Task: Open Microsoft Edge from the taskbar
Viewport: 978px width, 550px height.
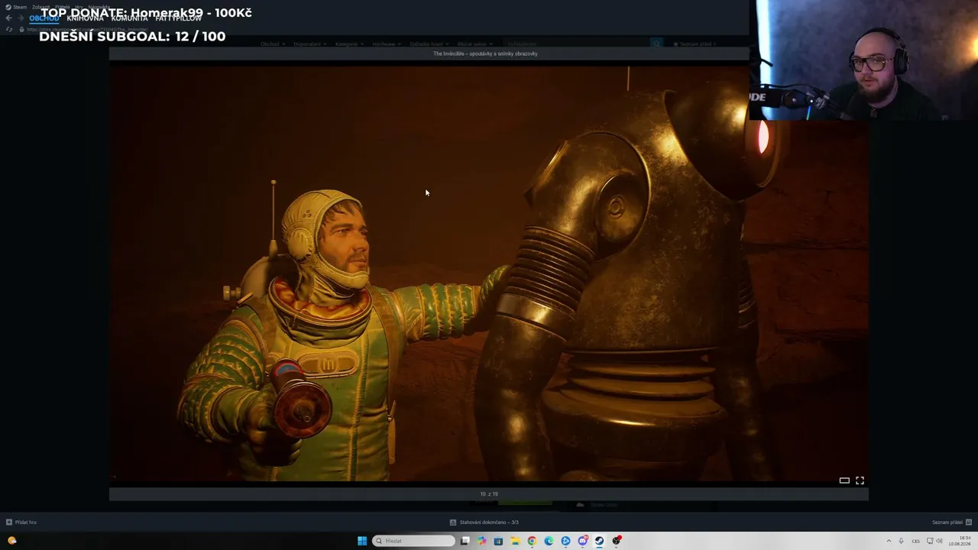Action: [549, 541]
